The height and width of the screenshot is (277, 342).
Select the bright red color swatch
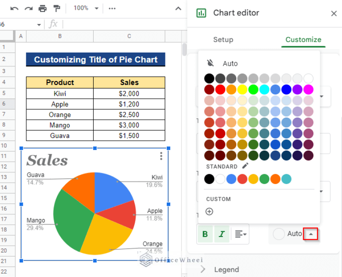pyautogui.click(x=220, y=90)
